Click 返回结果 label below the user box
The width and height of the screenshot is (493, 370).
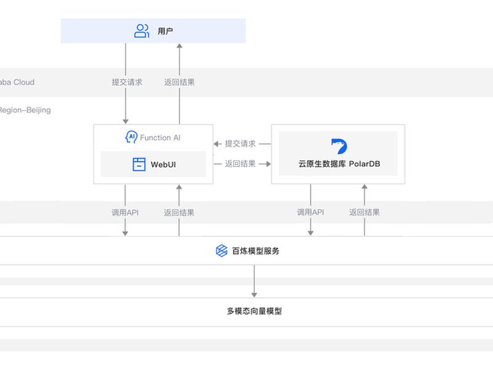coord(179,82)
